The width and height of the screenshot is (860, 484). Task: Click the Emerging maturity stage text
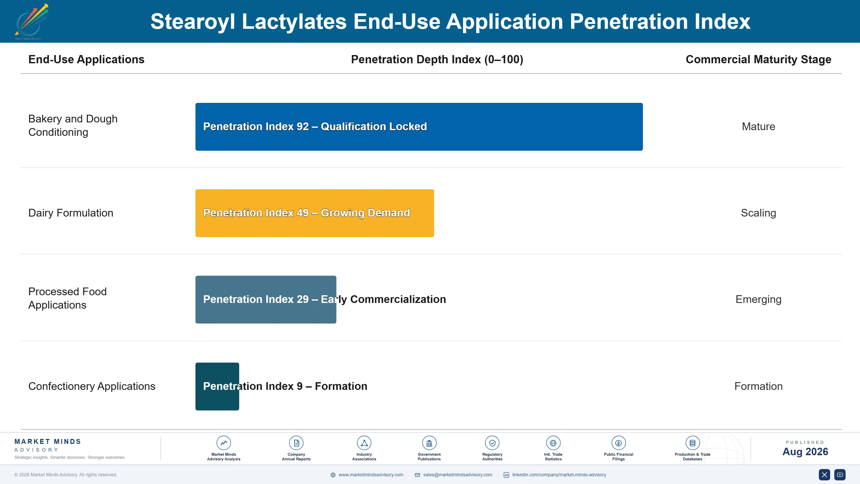click(758, 299)
